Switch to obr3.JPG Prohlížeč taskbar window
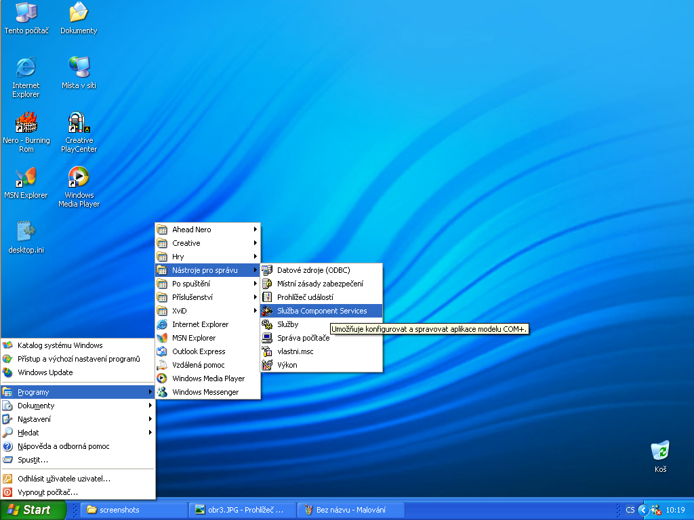 click(242, 510)
